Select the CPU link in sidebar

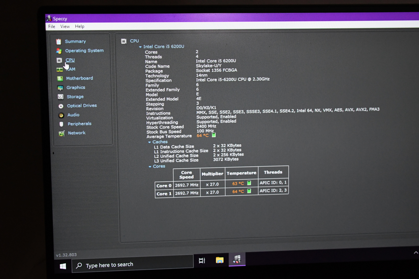(70, 60)
